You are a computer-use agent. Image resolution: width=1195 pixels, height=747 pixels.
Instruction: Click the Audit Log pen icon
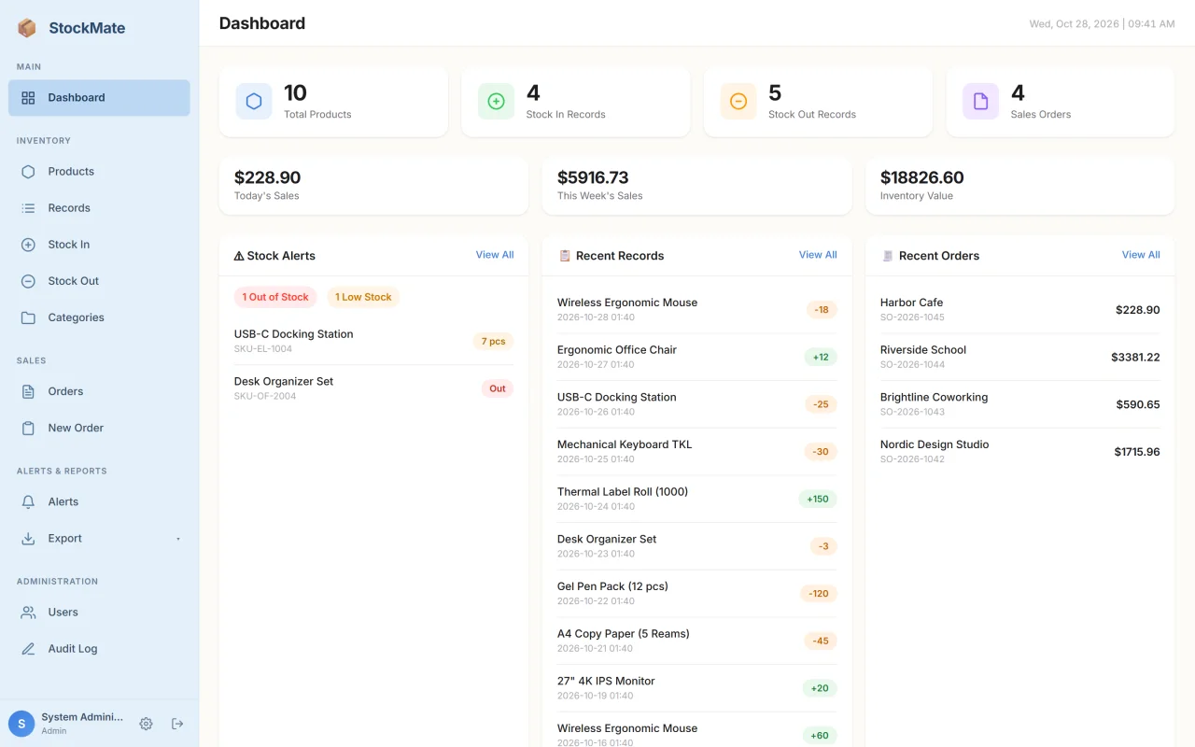(x=28, y=649)
